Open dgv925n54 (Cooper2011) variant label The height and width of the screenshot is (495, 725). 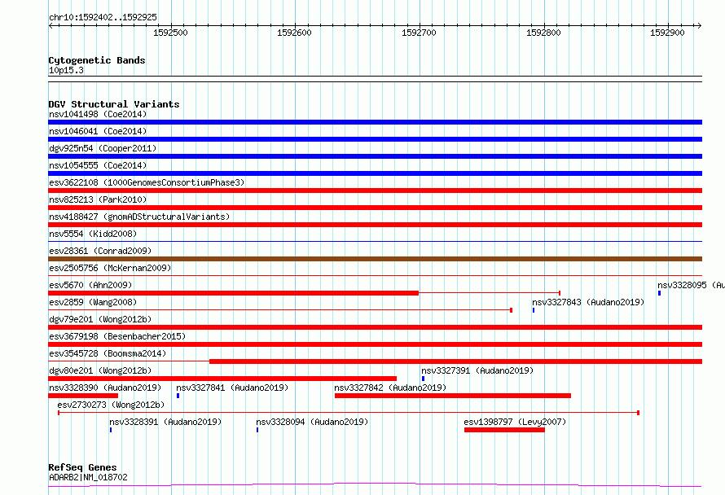[103, 148]
